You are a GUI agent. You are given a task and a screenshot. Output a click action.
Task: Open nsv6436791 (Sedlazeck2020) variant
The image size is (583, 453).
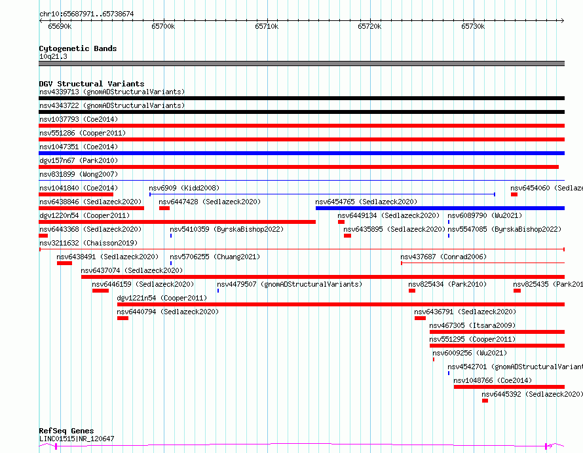click(466, 312)
